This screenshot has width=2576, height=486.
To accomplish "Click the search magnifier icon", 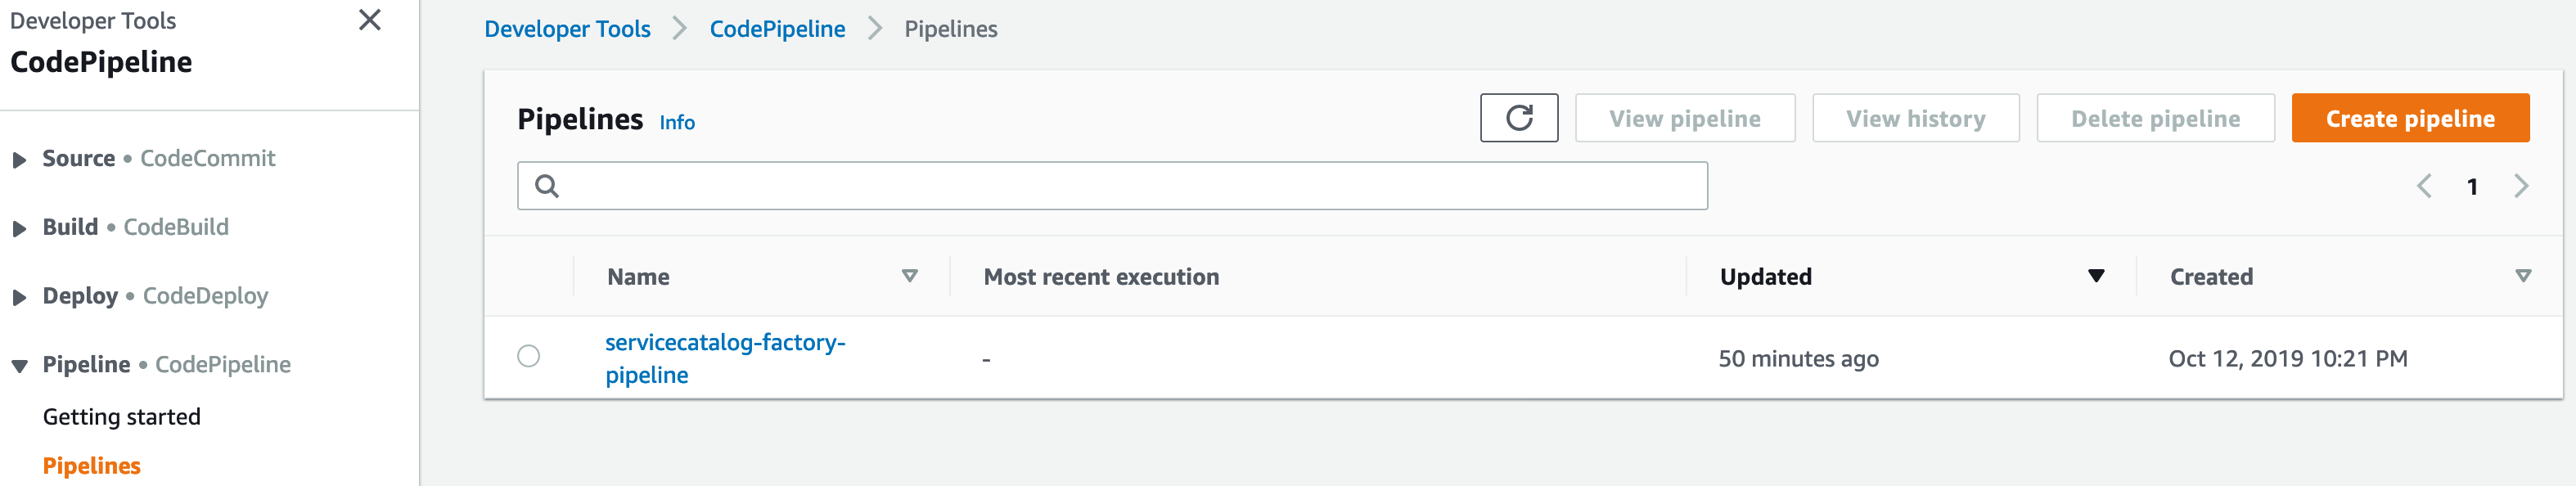I will click(547, 186).
